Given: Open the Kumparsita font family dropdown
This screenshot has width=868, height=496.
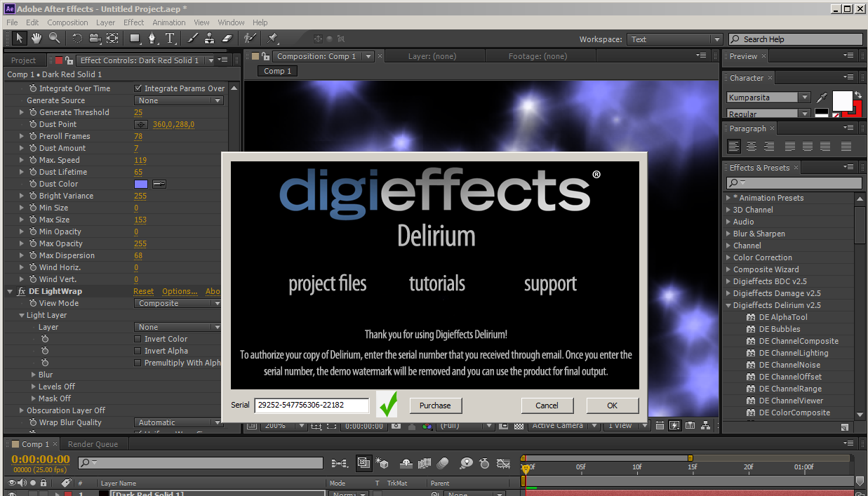Looking at the screenshot, I should click(x=804, y=98).
